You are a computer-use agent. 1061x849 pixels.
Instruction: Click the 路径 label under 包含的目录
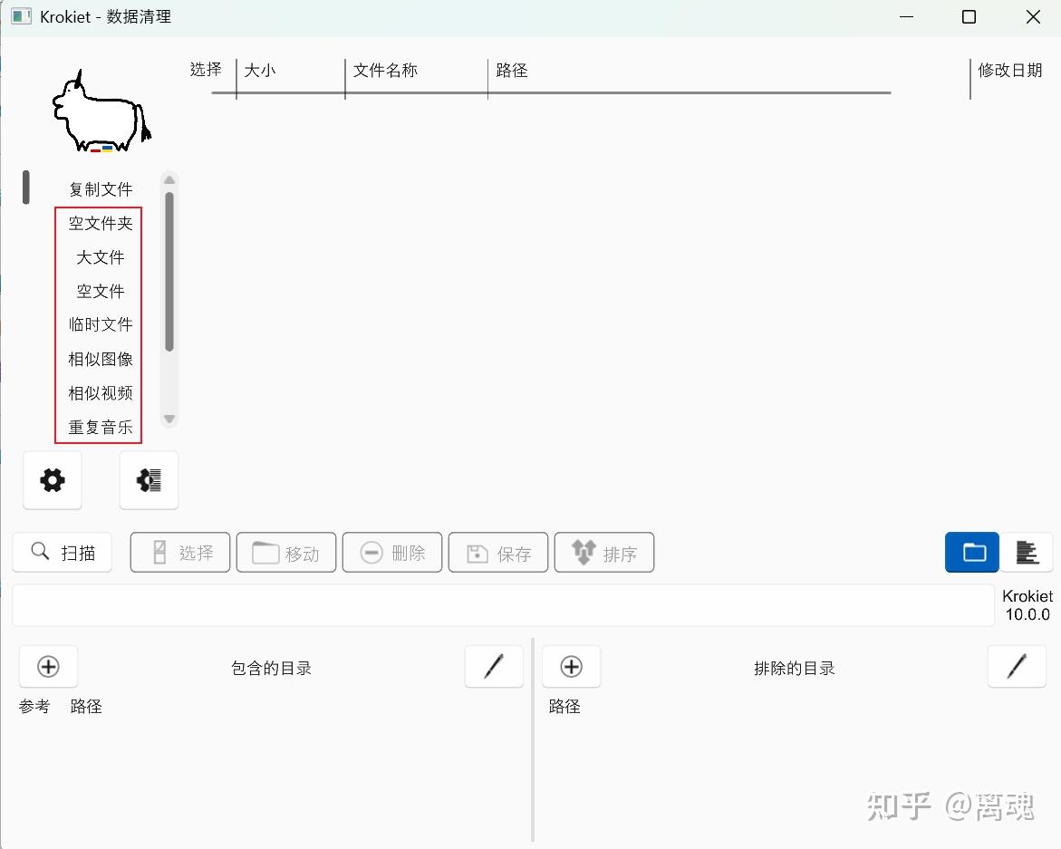pyautogui.click(x=86, y=706)
